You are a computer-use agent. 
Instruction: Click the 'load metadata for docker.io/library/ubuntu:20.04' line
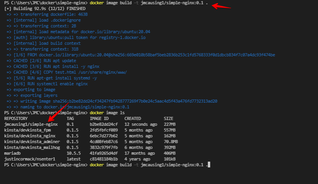coord(78,32)
